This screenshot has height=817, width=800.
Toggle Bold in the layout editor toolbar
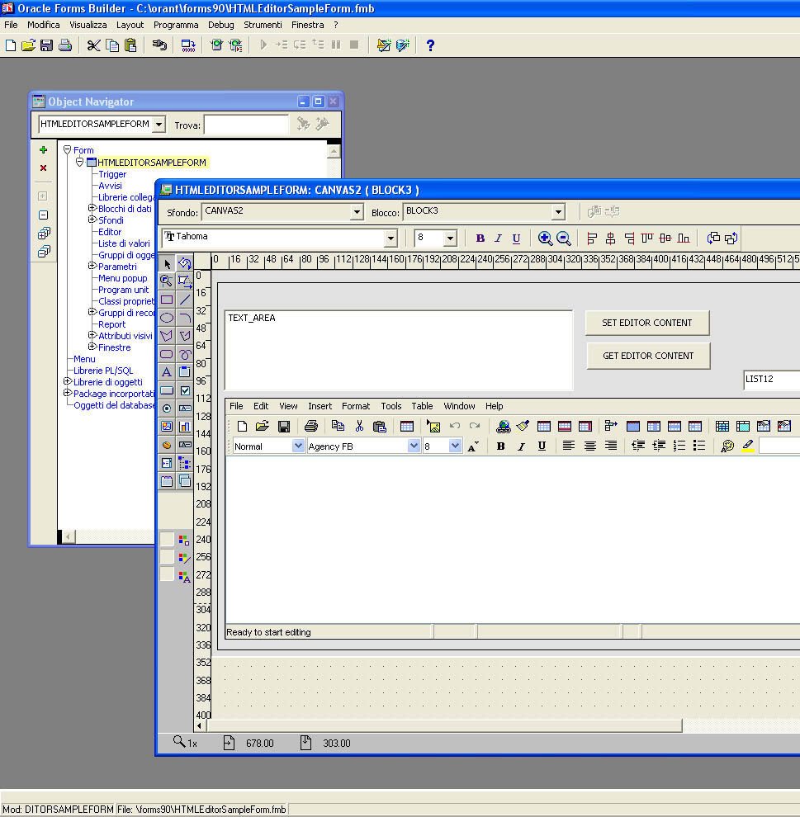pos(480,238)
